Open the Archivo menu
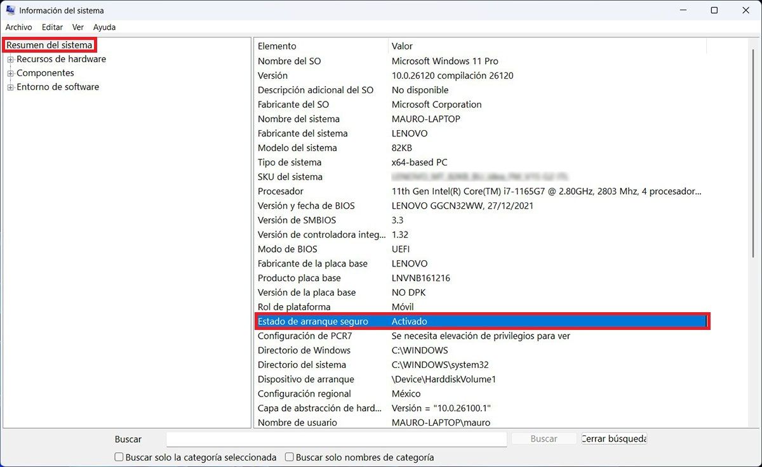 (19, 27)
